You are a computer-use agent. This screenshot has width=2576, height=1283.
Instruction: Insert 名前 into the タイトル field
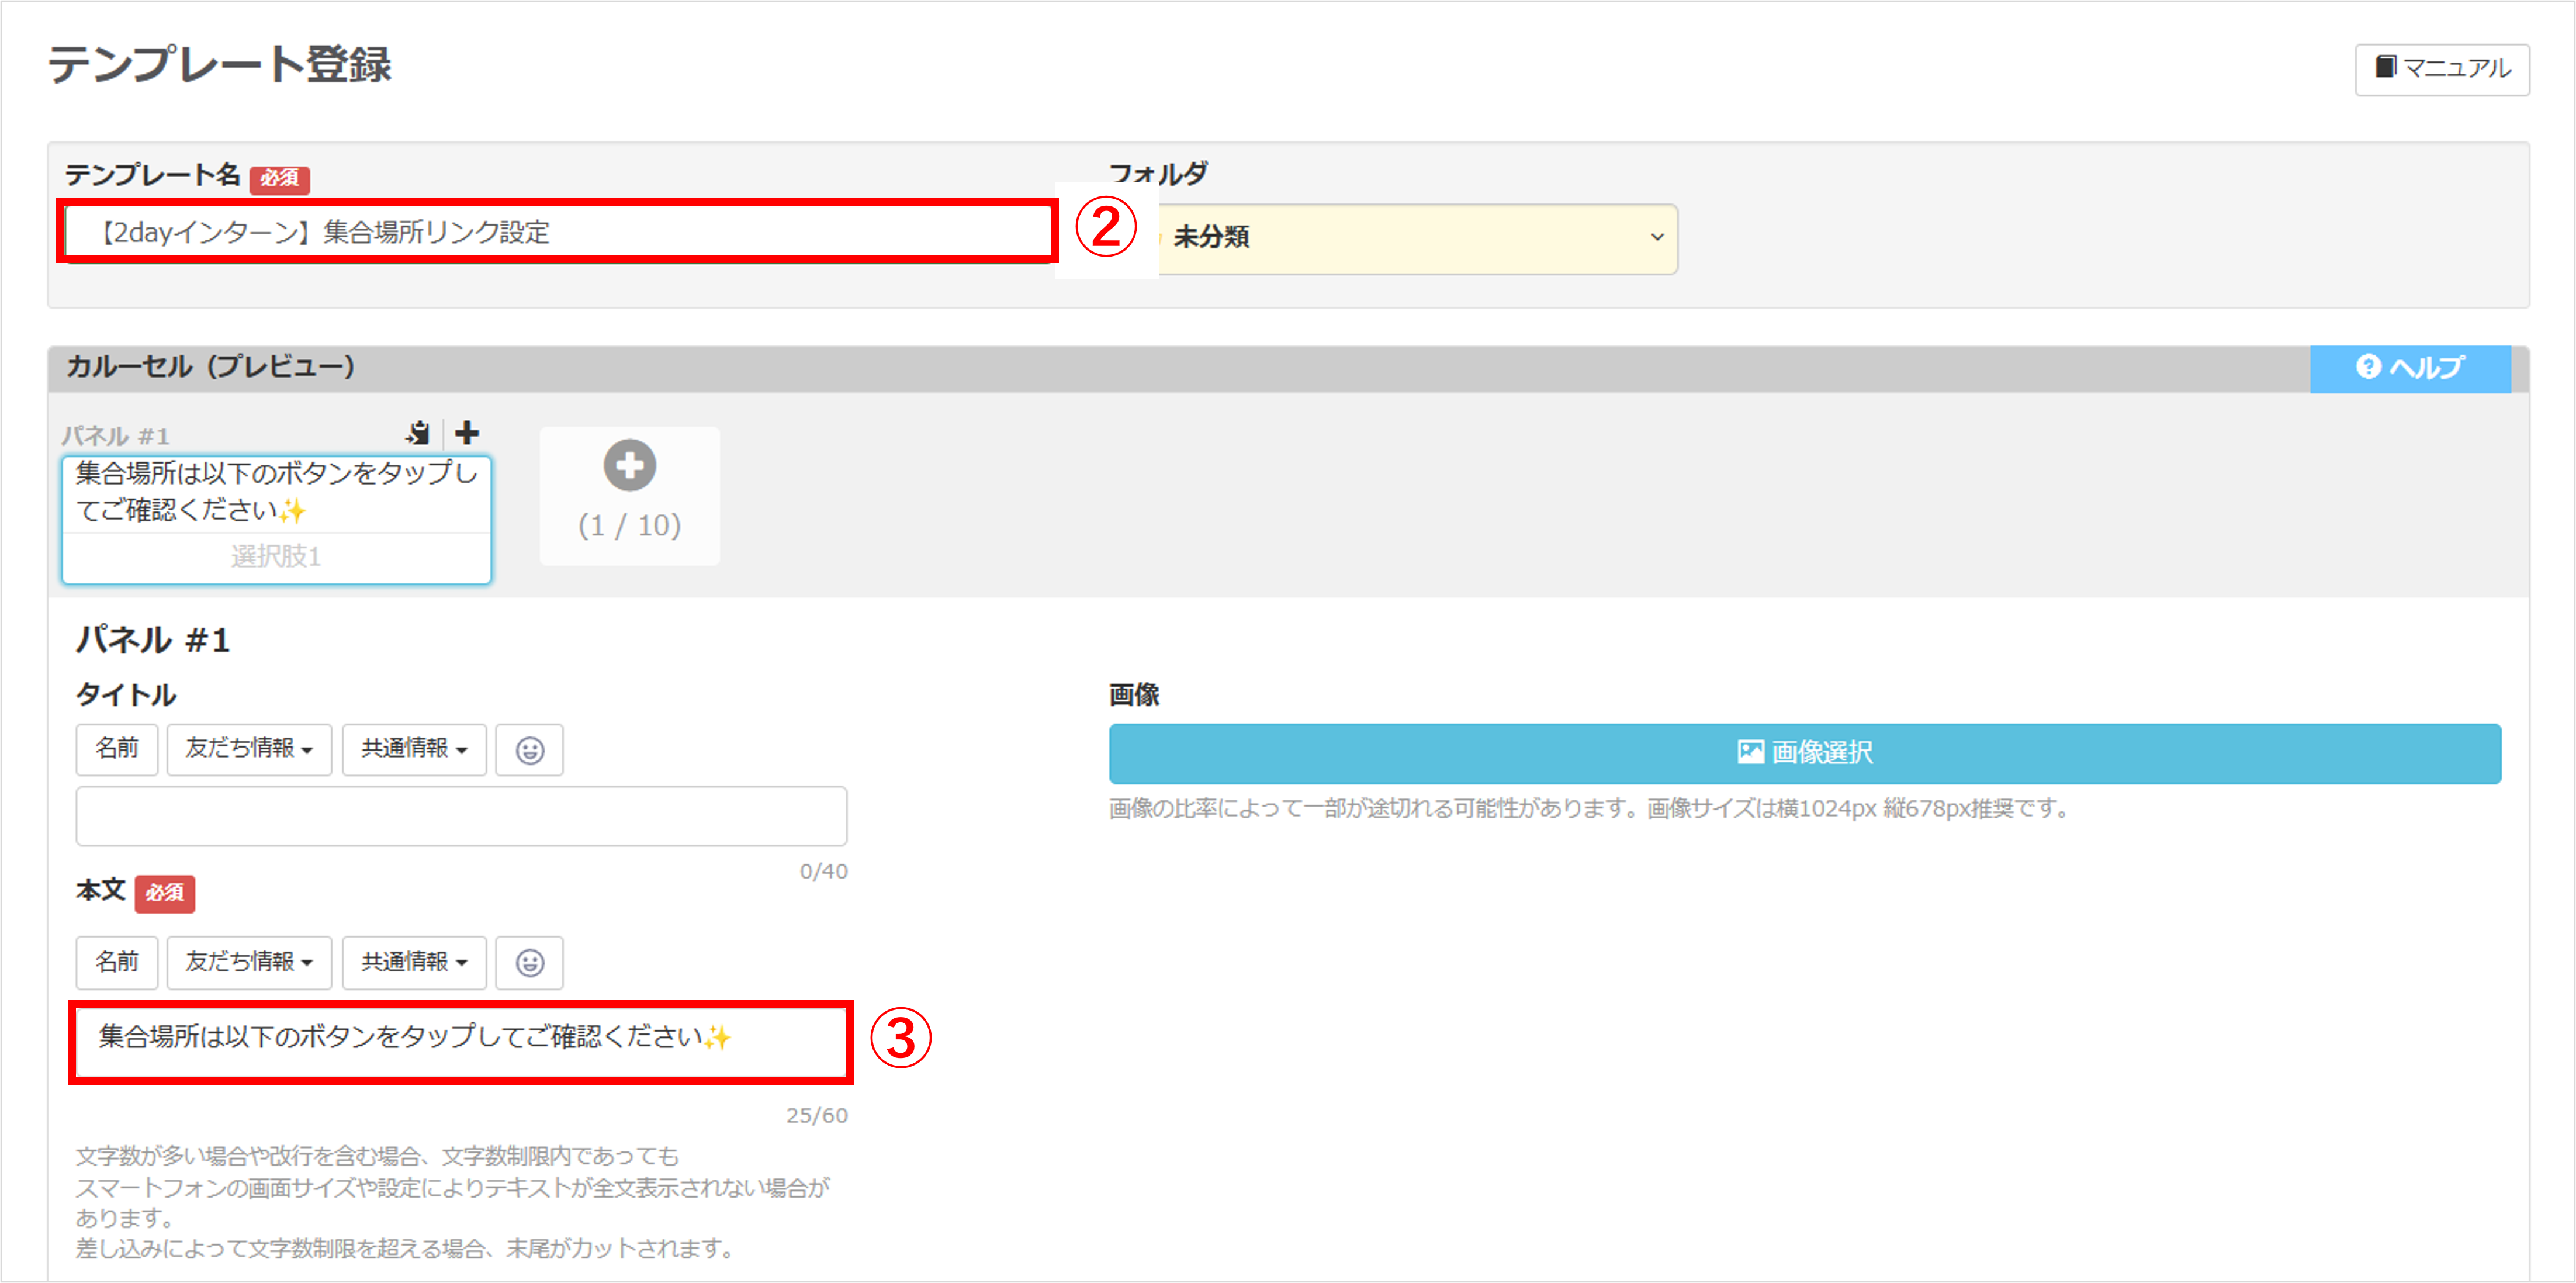point(117,749)
